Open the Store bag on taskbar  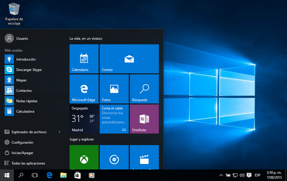[x=78, y=175]
